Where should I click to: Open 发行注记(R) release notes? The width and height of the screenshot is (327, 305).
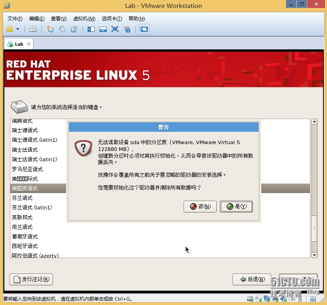(x=31, y=280)
